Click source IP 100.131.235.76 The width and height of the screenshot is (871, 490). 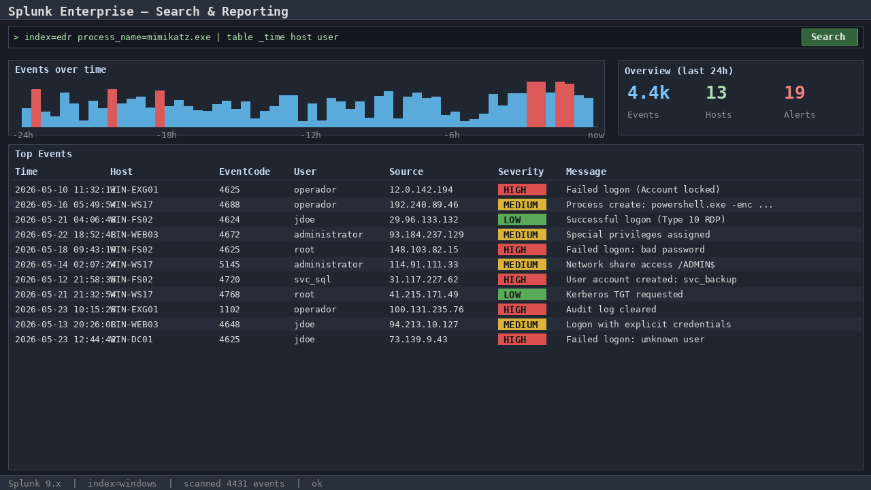tap(427, 310)
